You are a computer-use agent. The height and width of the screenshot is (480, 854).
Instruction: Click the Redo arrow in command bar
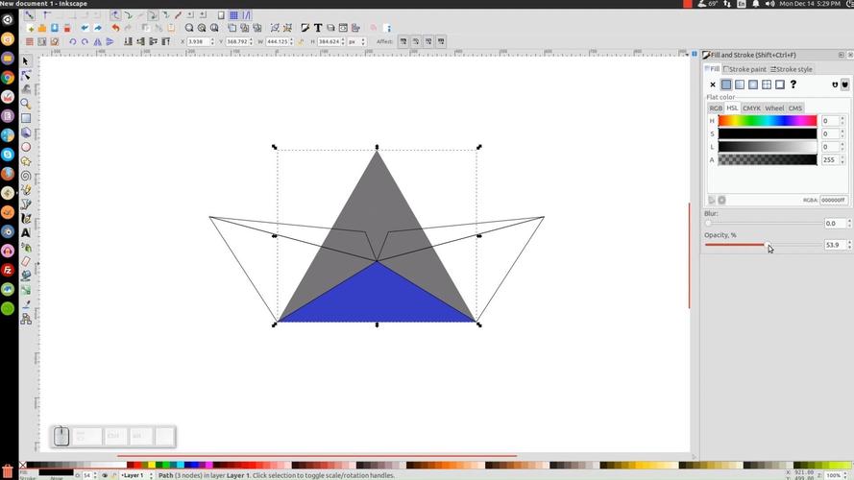point(128,28)
